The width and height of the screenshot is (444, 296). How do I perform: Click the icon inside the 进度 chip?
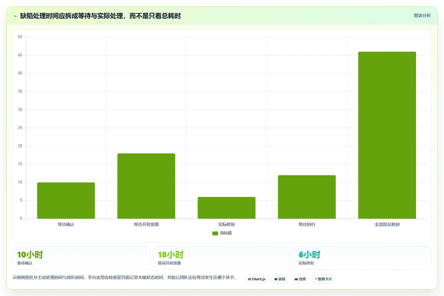(296, 279)
